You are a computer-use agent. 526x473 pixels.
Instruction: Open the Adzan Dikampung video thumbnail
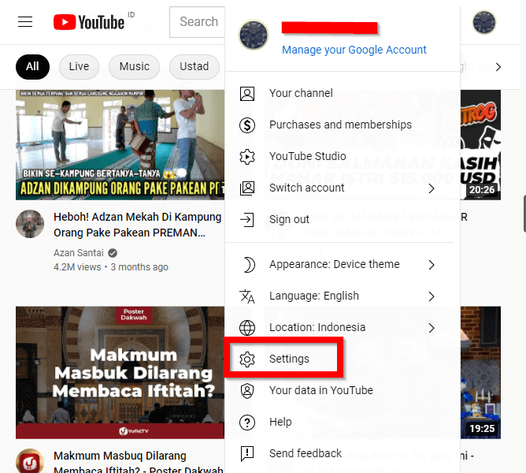coord(120,145)
